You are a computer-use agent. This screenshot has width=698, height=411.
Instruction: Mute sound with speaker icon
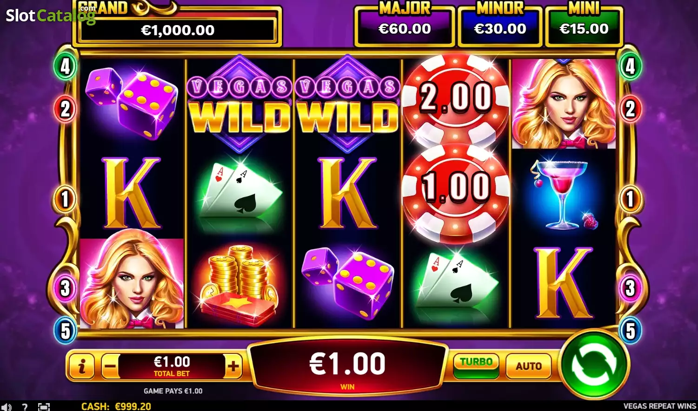[x=6, y=407]
